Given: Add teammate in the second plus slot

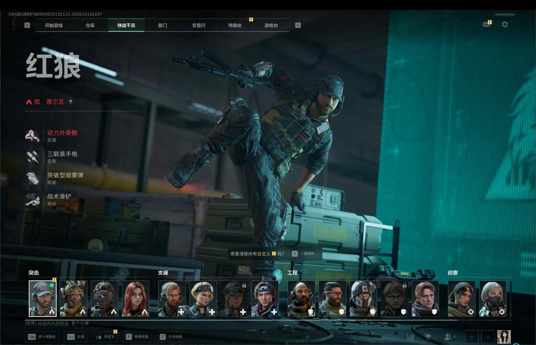Looking at the screenshot, I should click(488, 337).
